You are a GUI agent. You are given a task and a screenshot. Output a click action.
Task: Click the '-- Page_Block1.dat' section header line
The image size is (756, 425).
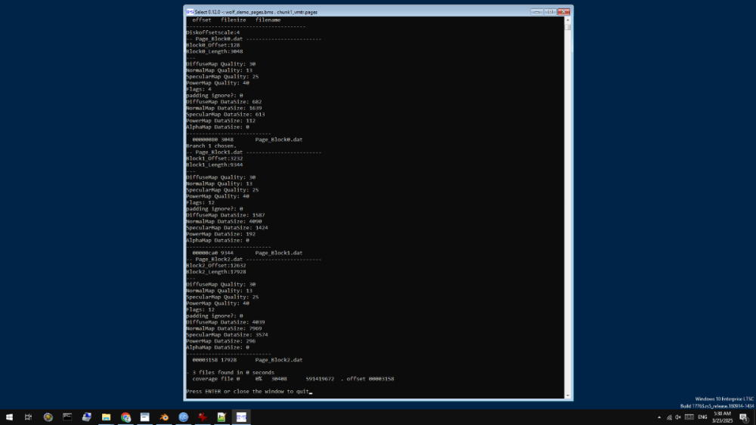[x=253, y=152]
